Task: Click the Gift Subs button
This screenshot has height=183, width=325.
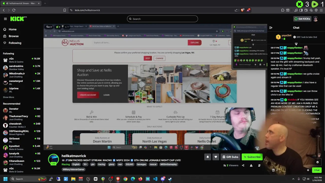Action: click(x=230, y=157)
